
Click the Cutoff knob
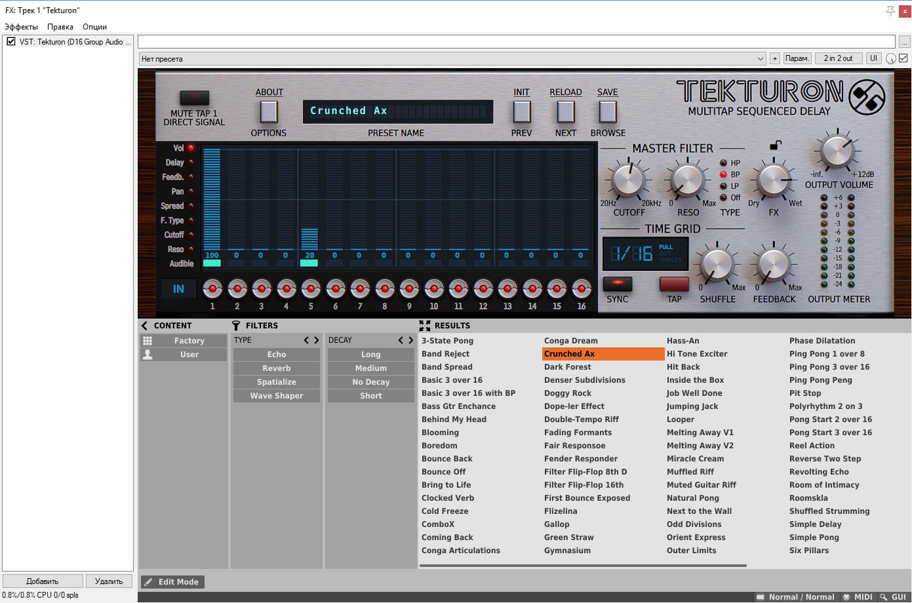(x=628, y=181)
